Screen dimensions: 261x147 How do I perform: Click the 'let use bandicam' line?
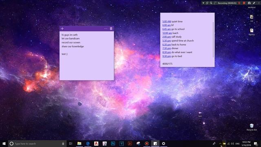pyautogui.click(x=71, y=38)
